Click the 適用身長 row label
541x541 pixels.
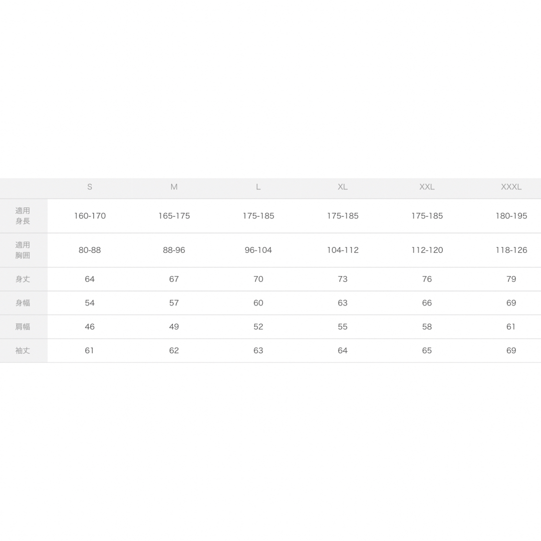coord(23,215)
